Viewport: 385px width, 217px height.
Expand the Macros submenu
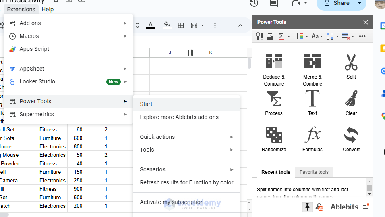[68, 36]
